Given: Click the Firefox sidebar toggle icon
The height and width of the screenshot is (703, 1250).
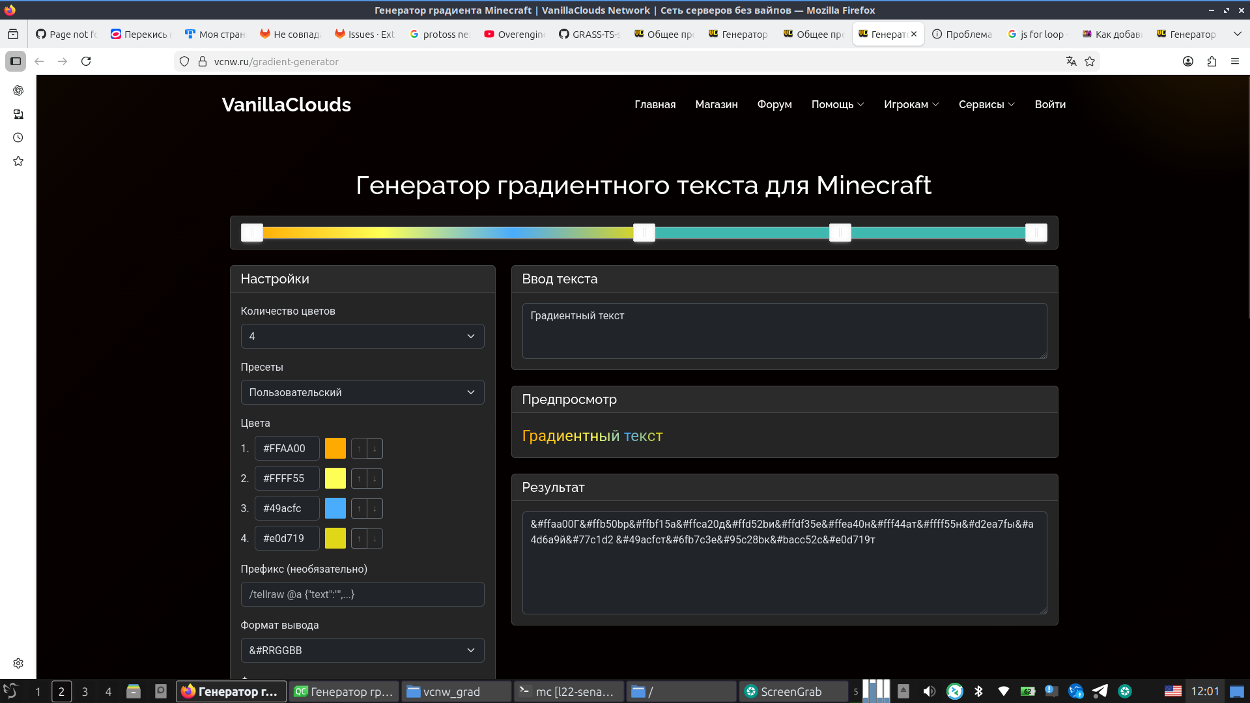Looking at the screenshot, I should pyautogui.click(x=16, y=61).
